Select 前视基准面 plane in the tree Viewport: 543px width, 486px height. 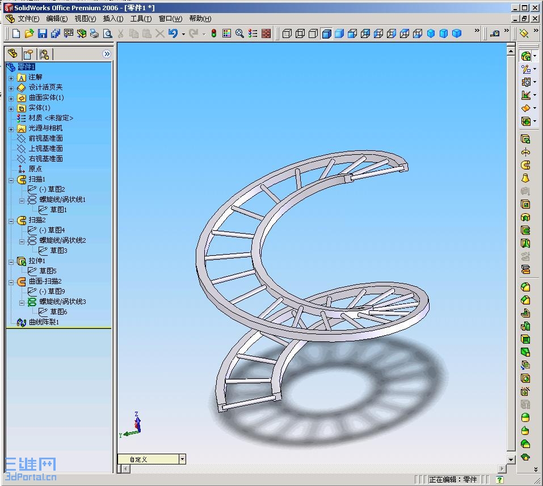coord(45,138)
